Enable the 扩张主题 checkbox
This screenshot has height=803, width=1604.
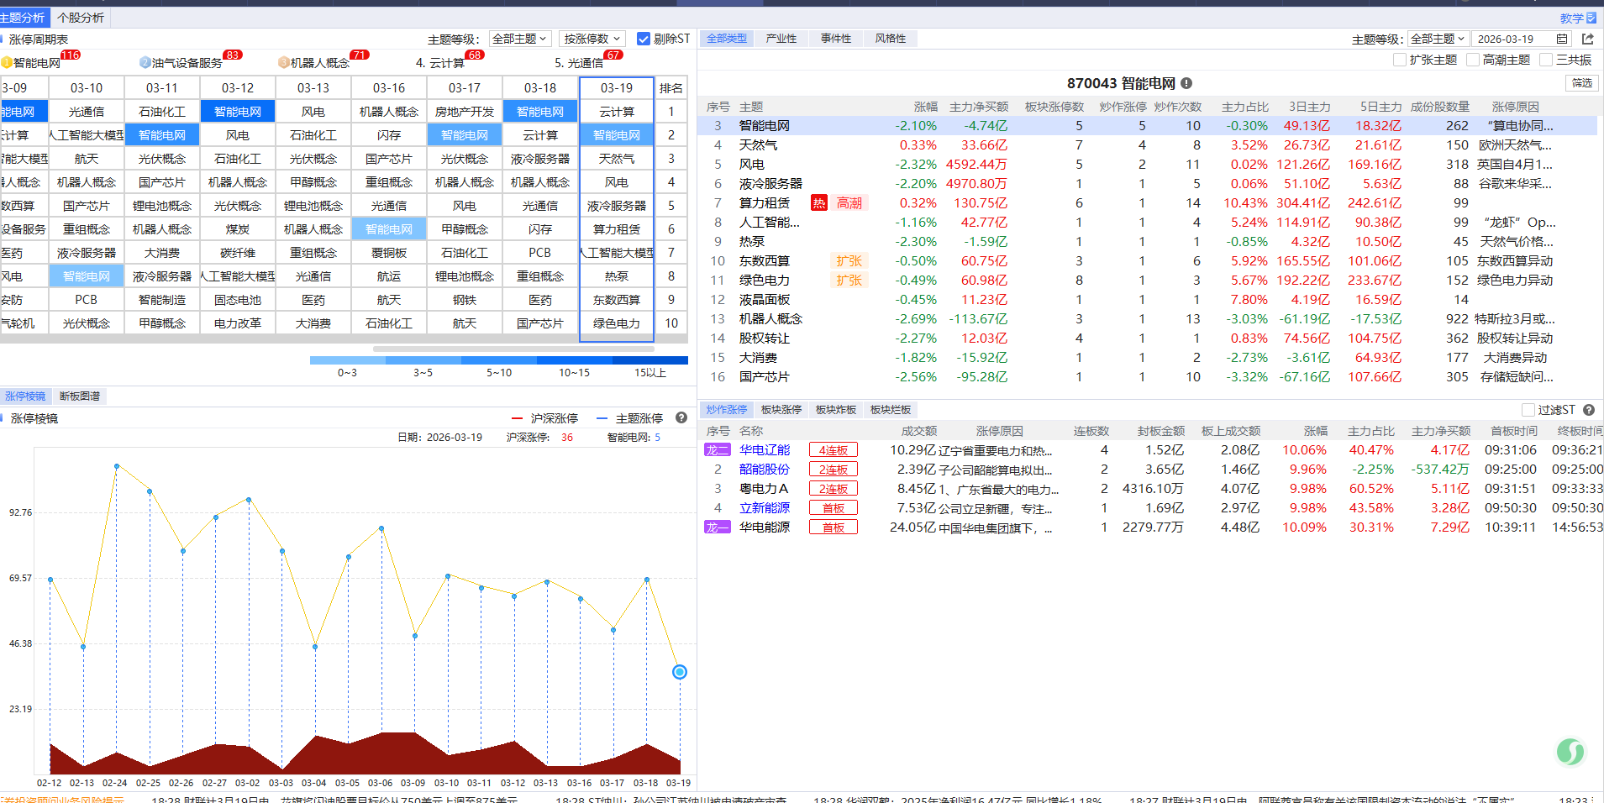point(1400,60)
